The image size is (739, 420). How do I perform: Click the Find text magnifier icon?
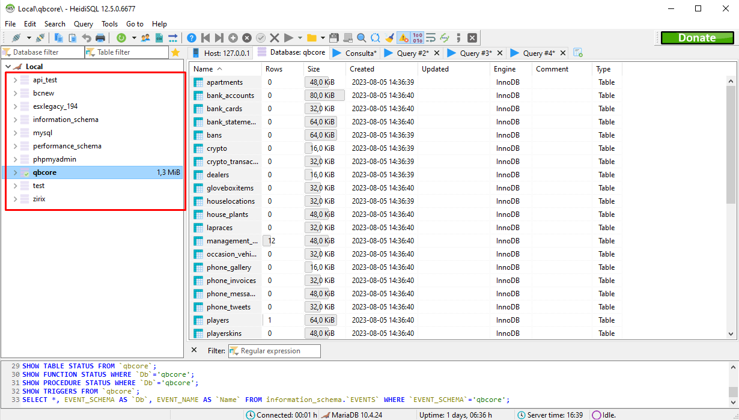tap(362, 38)
